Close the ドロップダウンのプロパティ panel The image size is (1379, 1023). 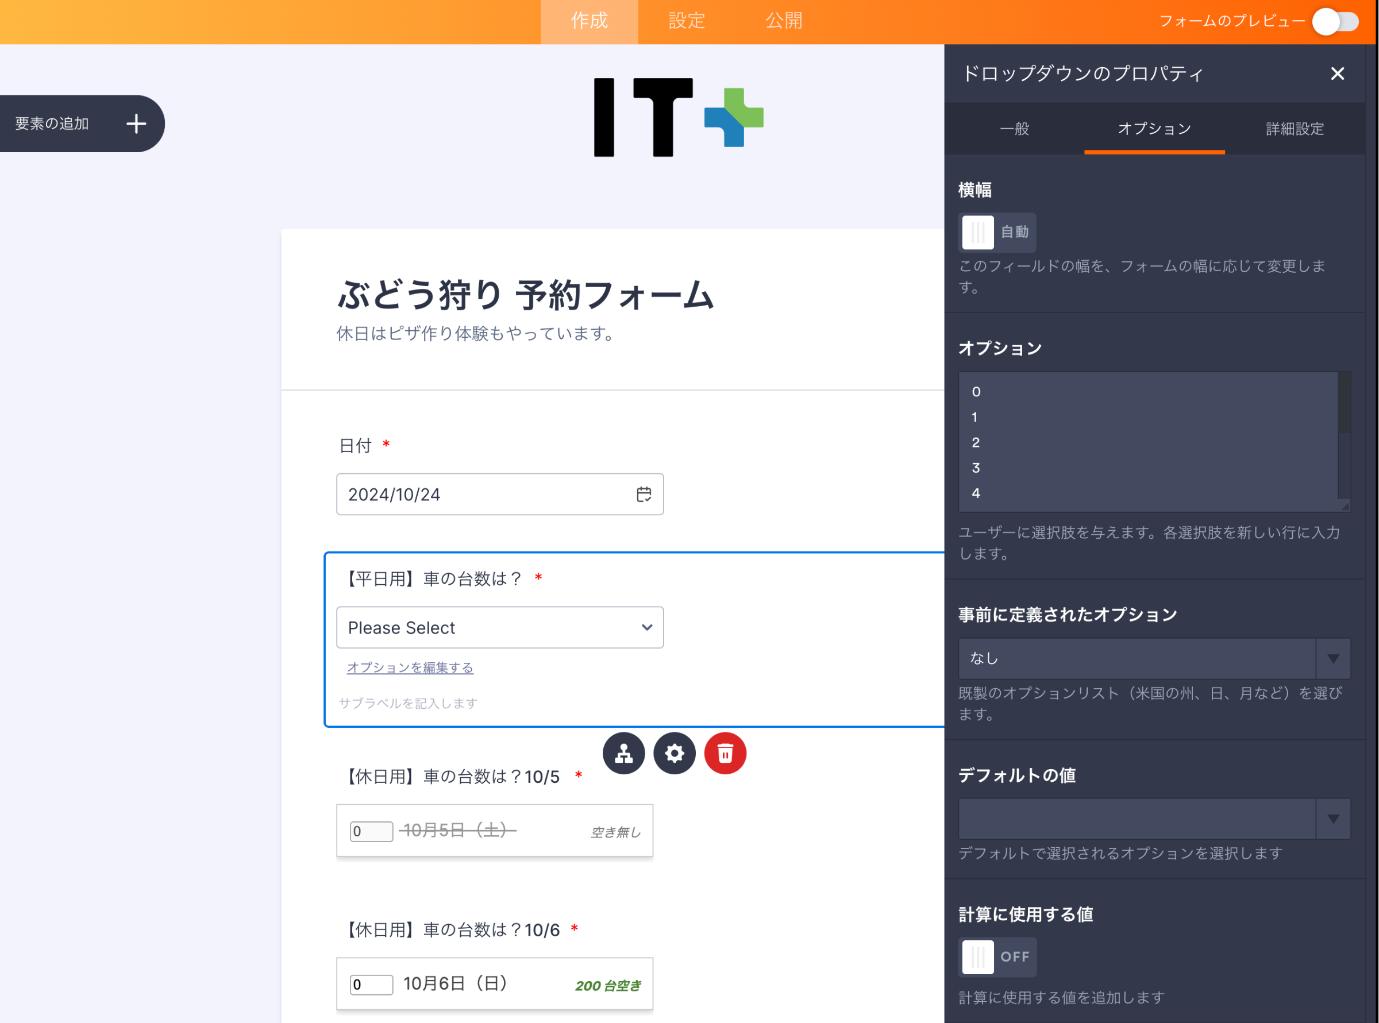click(1338, 74)
